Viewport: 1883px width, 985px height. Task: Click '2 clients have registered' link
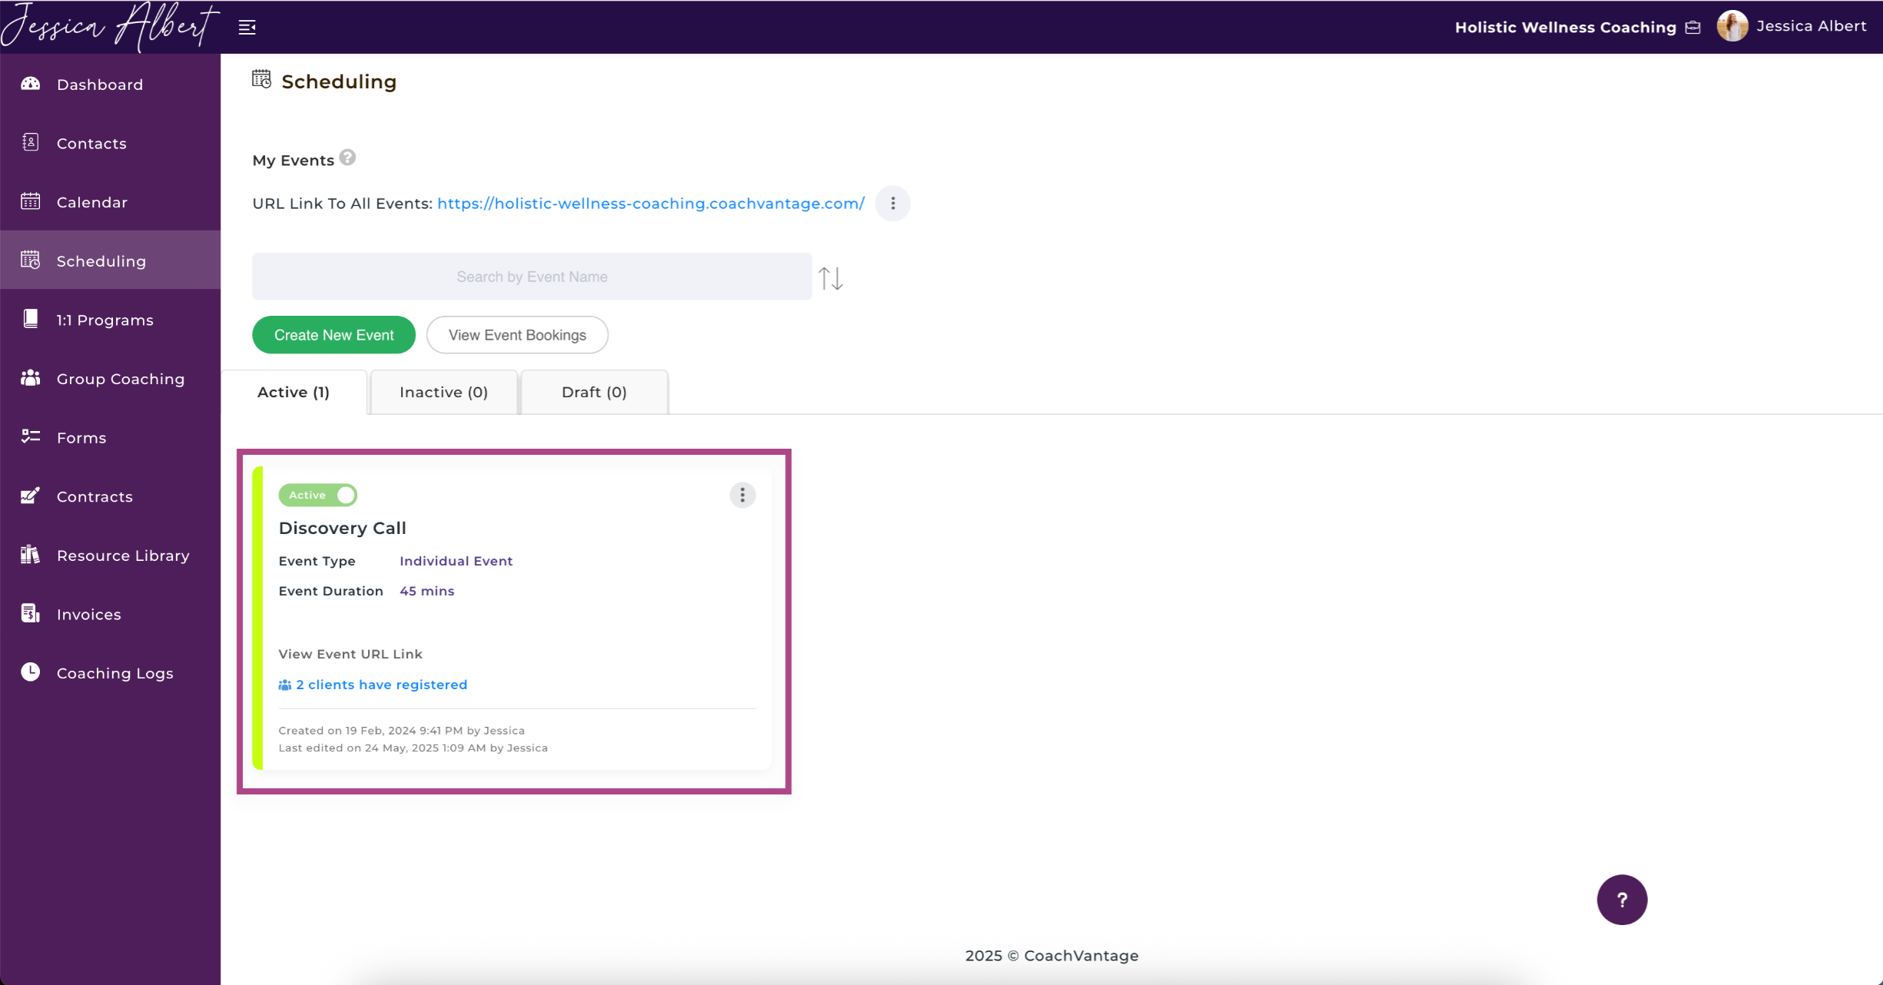382,685
